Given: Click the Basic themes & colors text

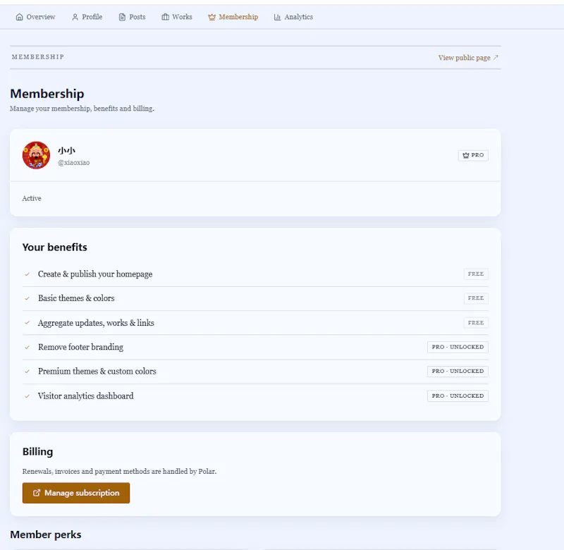Looking at the screenshot, I should point(76,298).
